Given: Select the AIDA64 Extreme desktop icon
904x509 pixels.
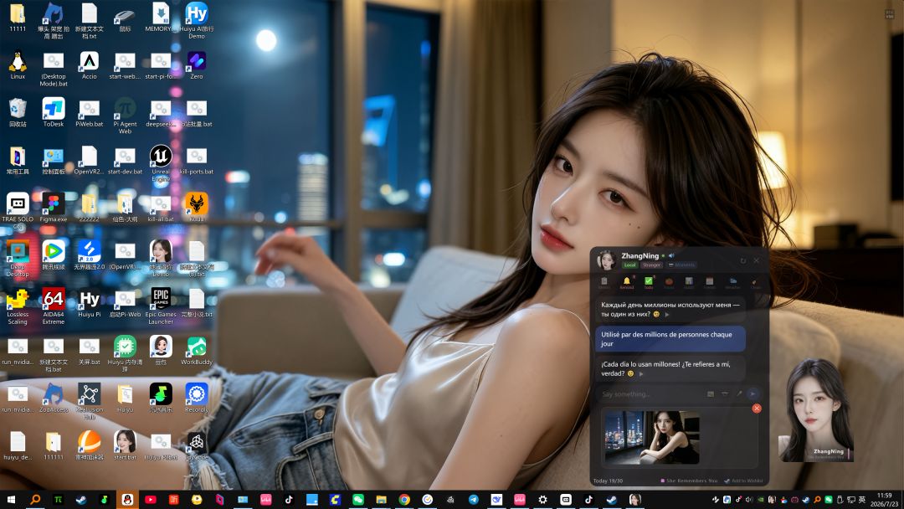Looking at the screenshot, I should click(x=54, y=306).
